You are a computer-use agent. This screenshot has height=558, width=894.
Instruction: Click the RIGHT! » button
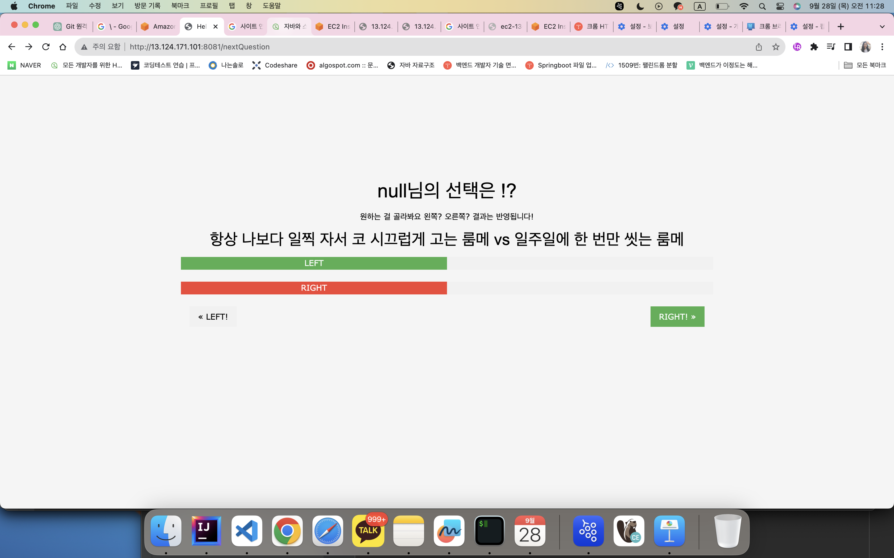(677, 316)
